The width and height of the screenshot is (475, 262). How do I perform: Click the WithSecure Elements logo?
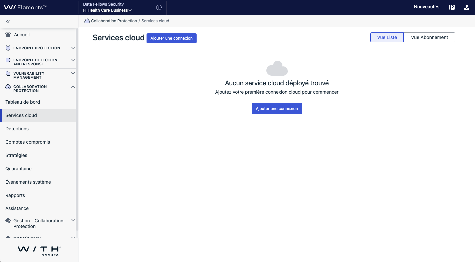[25, 7]
